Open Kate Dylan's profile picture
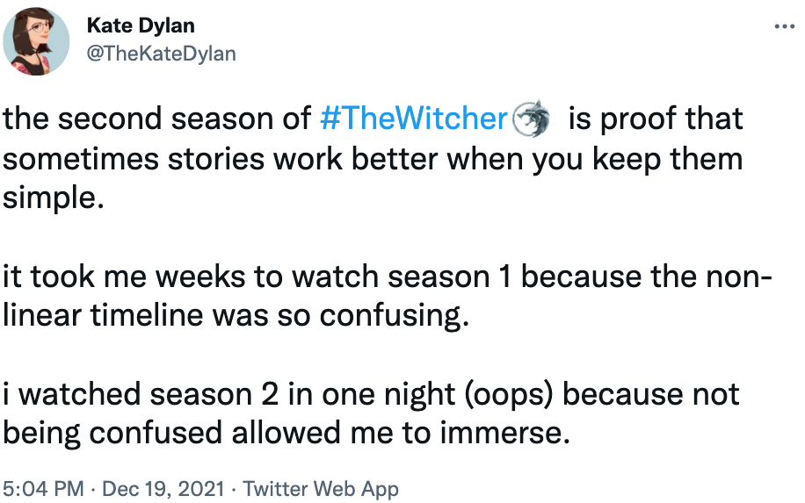 36,39
